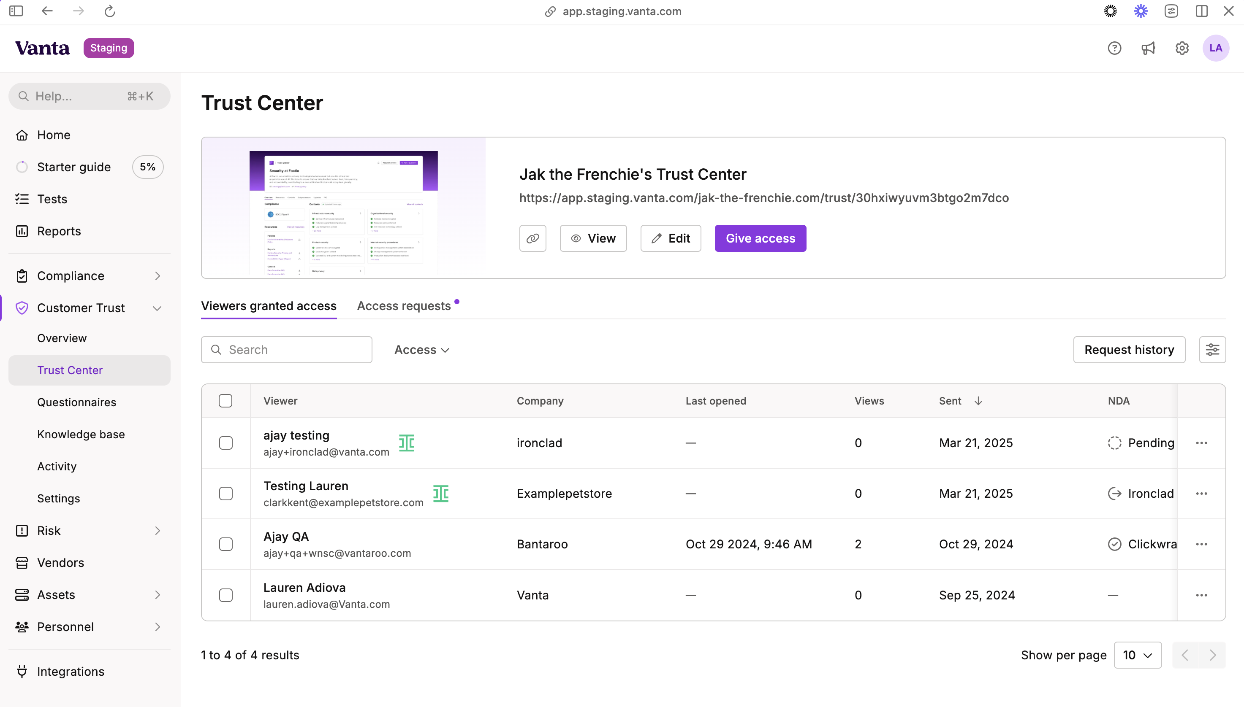Viewport: 1244px width, 707px height.
Task: Click the Give access button
Action: [761, 238]
